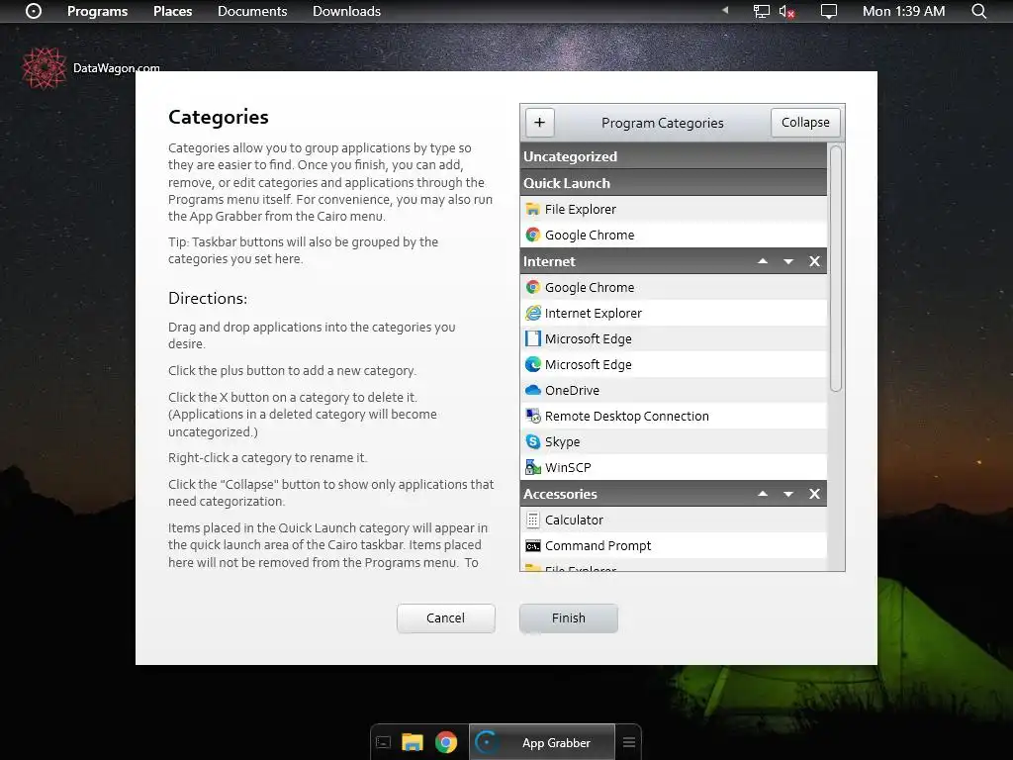This screenshot has height=760, width=1013.
Task: Add a new category with plus button
Action: coord(539,122)
